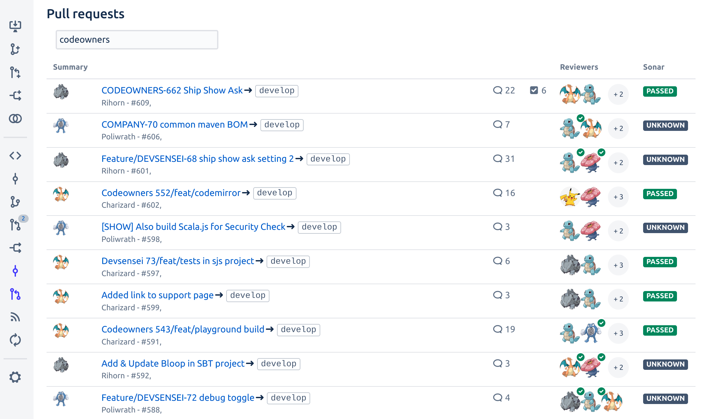Click the tasks checkbox icon showing 6
The width and height of the screenshot is (703, 419).
[x=534, y=90]
